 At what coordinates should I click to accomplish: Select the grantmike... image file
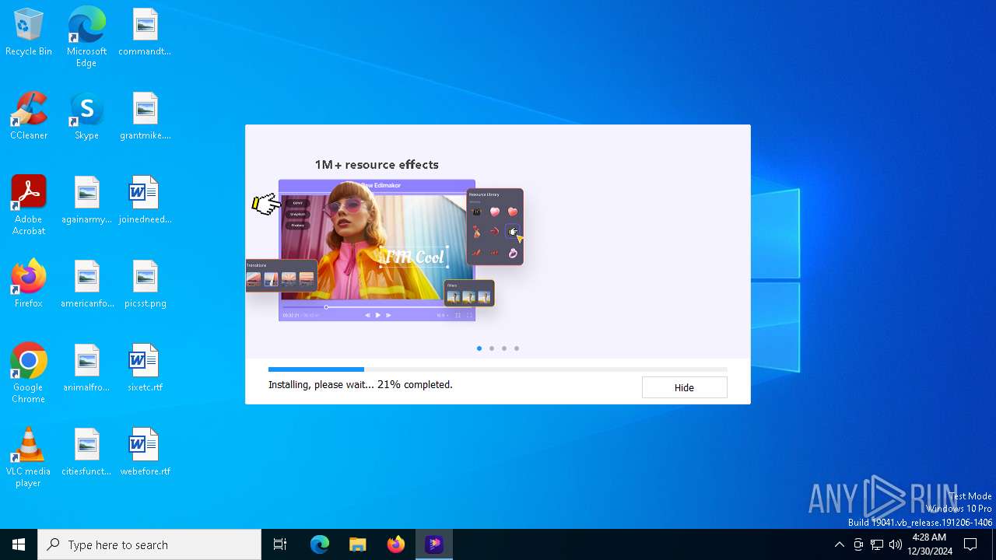point(145,117)
